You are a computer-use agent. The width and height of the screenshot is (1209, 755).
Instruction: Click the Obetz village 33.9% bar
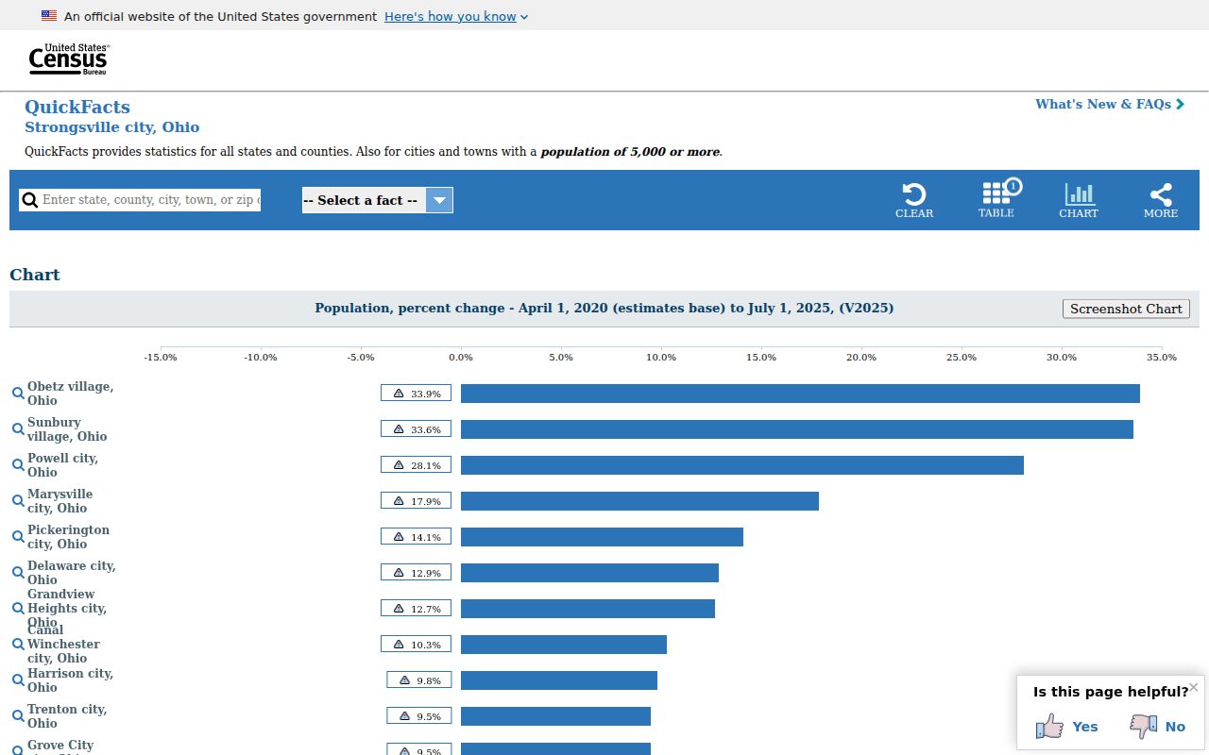pos(800,394)
